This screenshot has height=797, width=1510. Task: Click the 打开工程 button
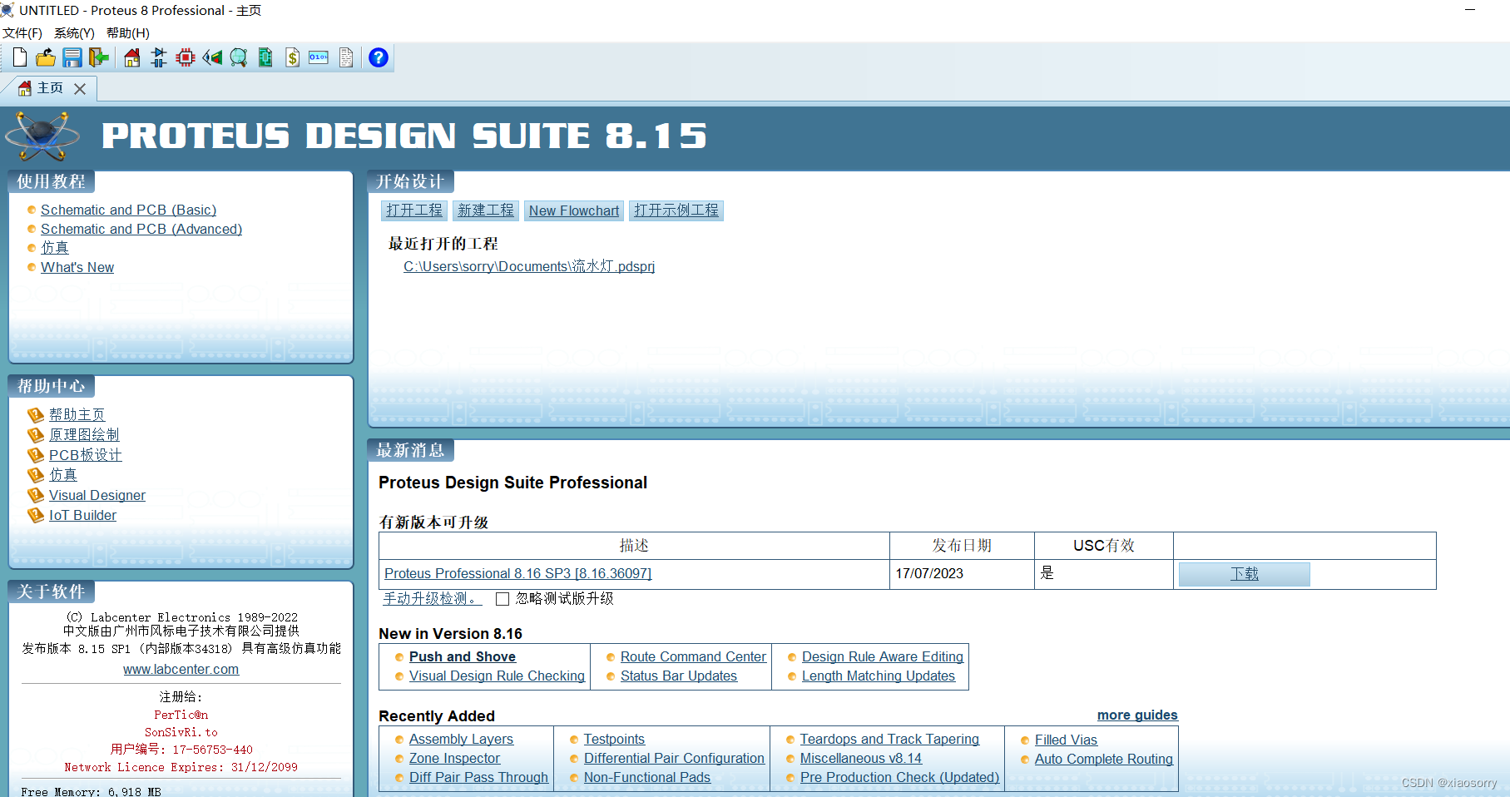414,210
